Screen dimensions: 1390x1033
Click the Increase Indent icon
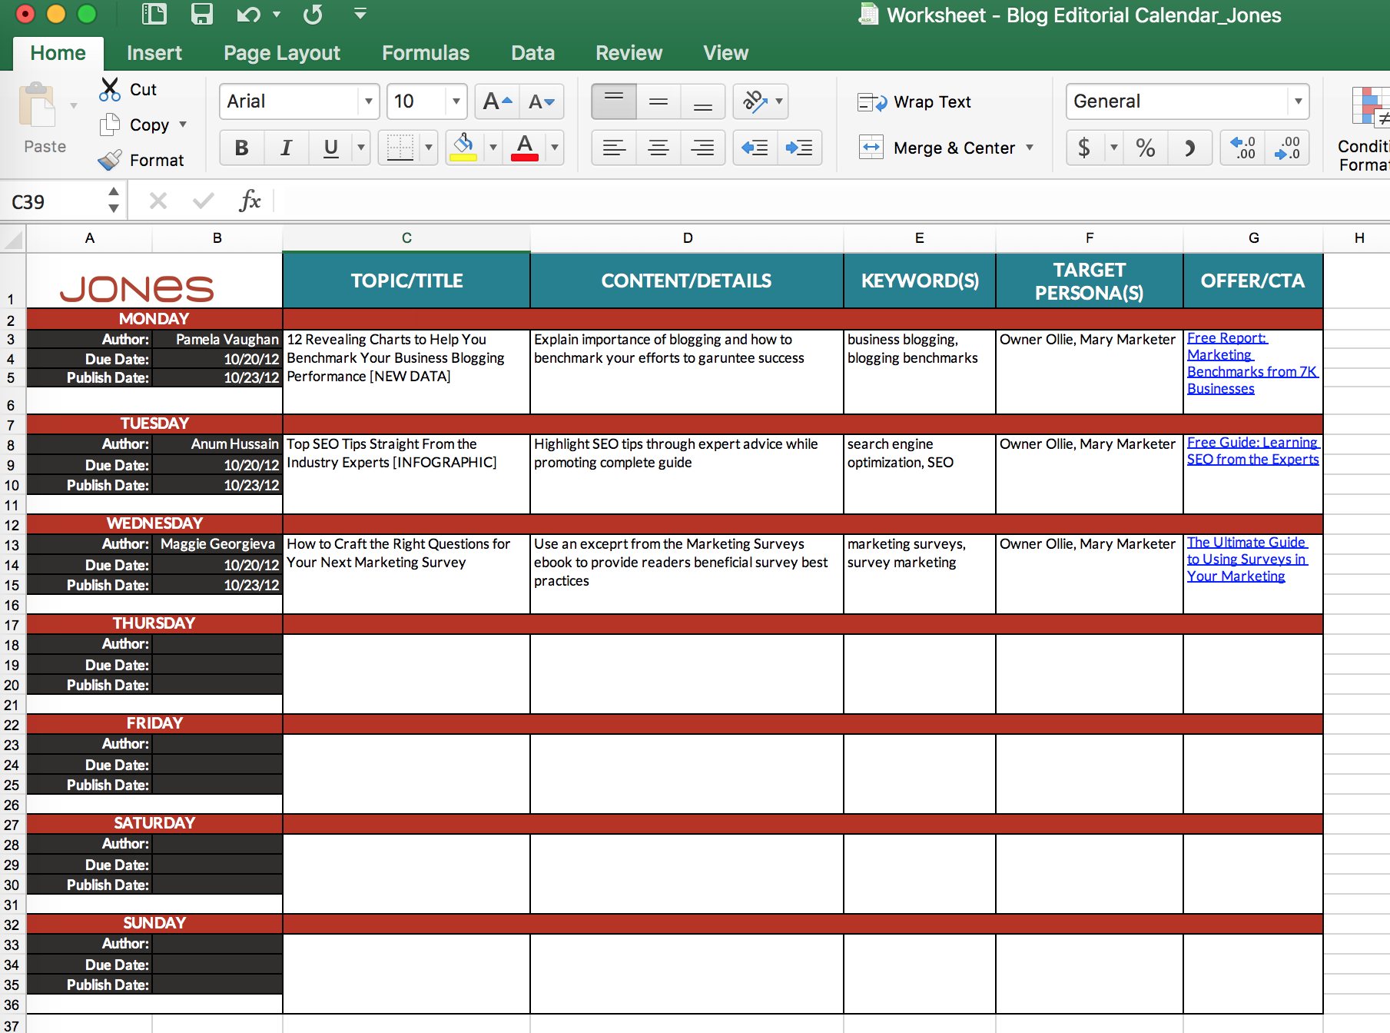pyautogui.click(x=799, y=148)
